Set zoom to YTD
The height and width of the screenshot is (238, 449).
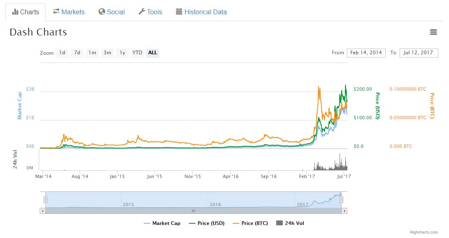pyautogui.click(x=138, y=53)
